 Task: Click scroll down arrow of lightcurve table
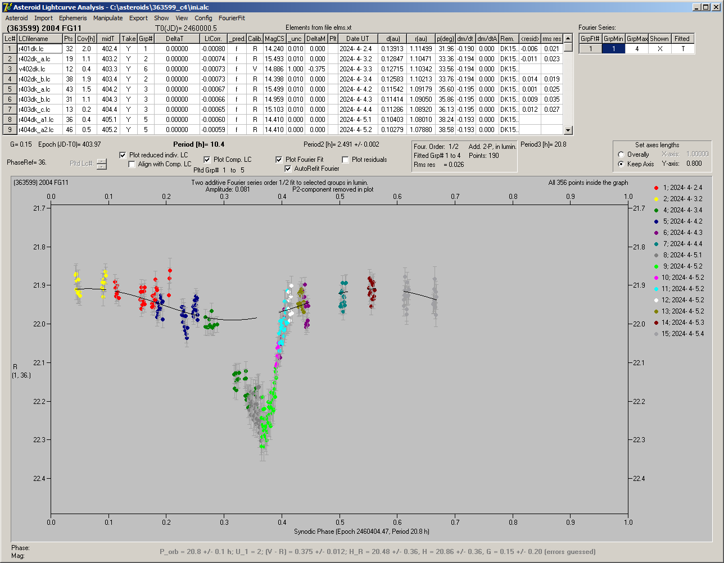point(568,130)
